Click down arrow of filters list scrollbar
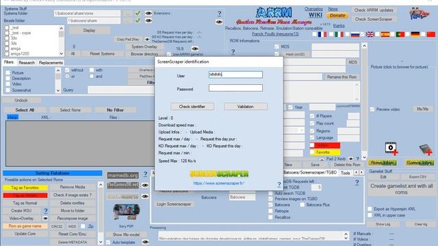Viewport: 438px width, 246px height. point(57,90)
